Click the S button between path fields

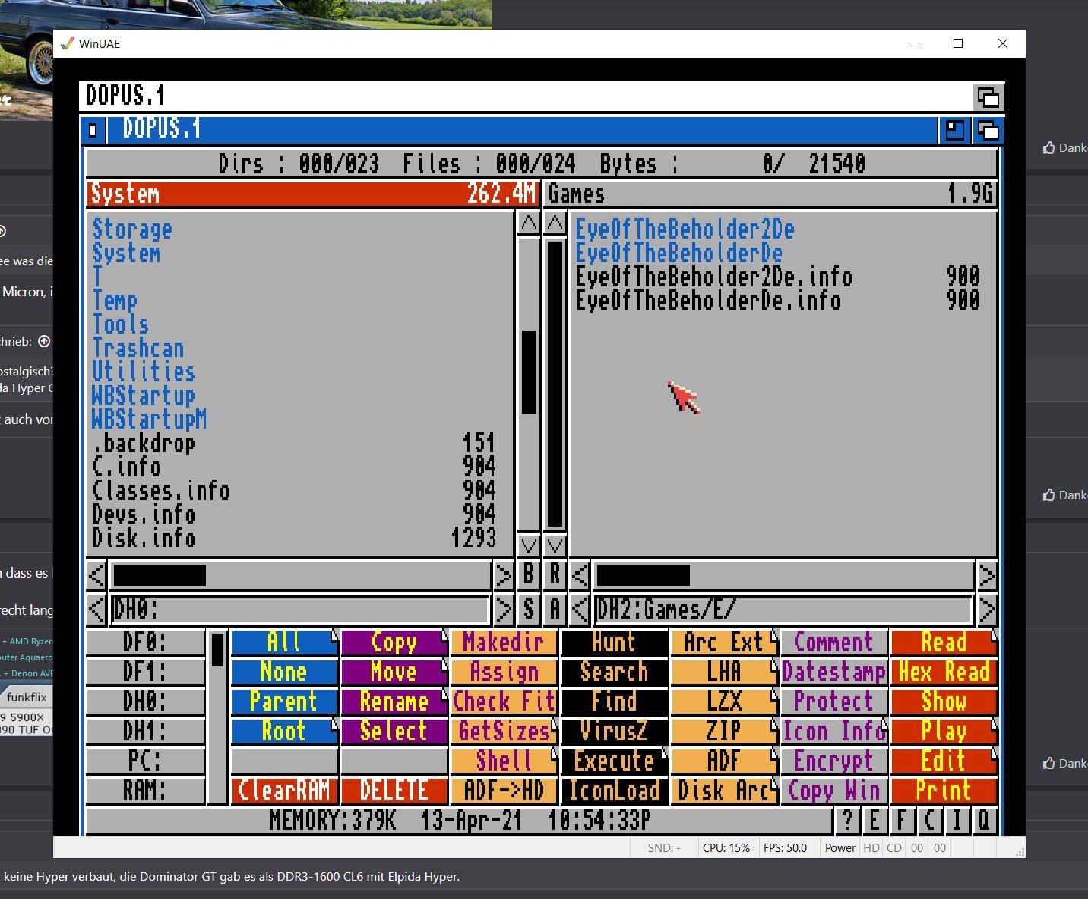(x=529, y=609)
